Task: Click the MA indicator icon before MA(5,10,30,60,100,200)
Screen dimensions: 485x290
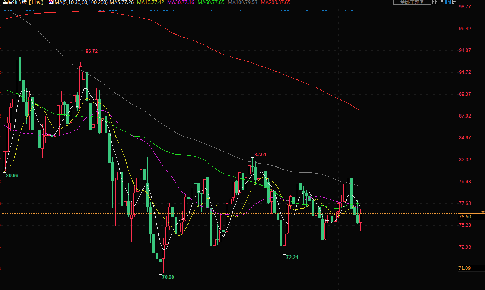Action: (x=51, y=2)
